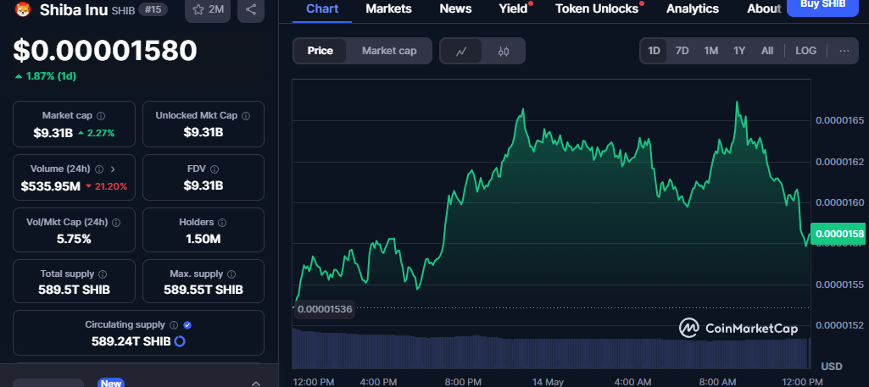Click the 5.75% Vol/Mkt Cap value
Image resolution: width=869 pixels, height=387 pixels.
pos(74,239)
